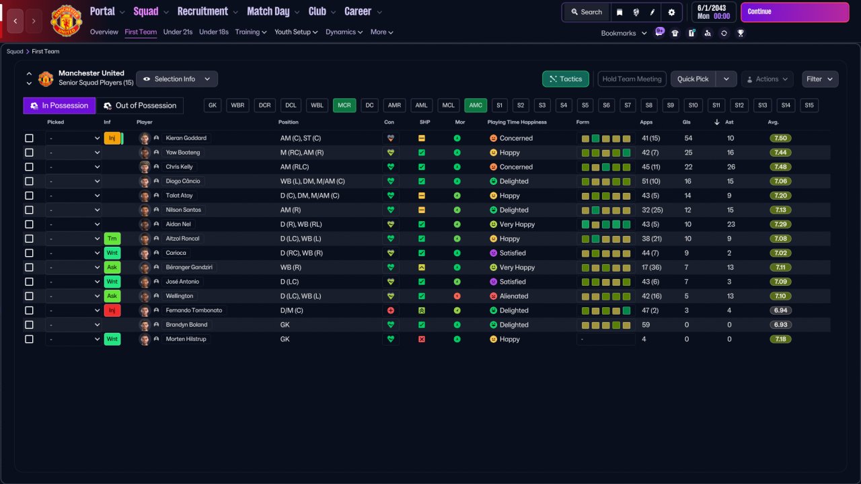
Task: Click Kieran Goddard's form color squares
Action: (x=606, y=138)
